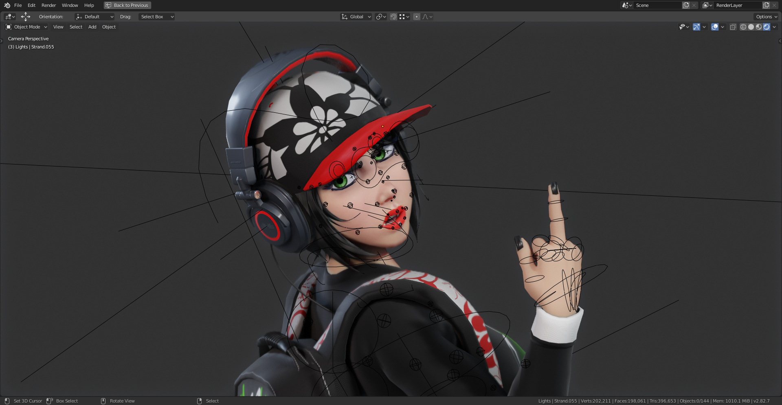
Task: Open the shading options dropdown arrow
Action: 774,27
